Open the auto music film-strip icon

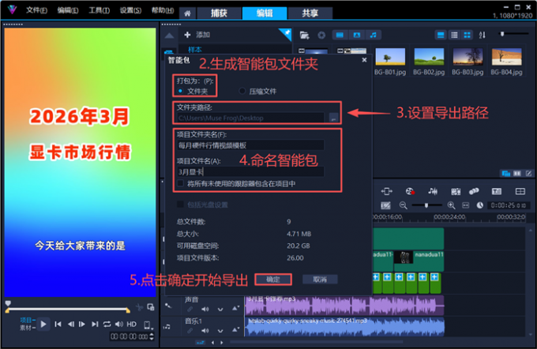tap(456, 191)
